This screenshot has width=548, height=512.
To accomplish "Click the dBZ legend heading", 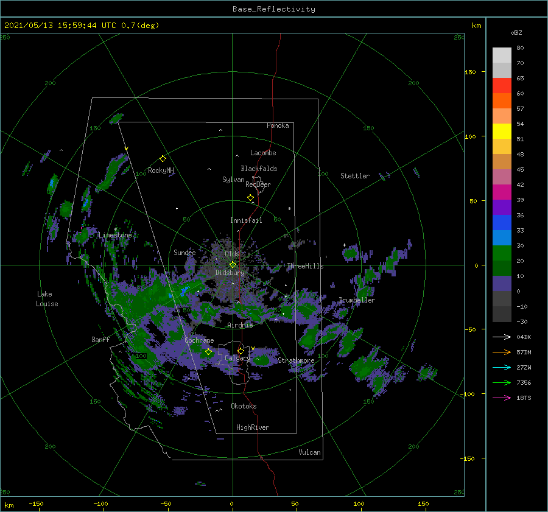I will 516,33.
